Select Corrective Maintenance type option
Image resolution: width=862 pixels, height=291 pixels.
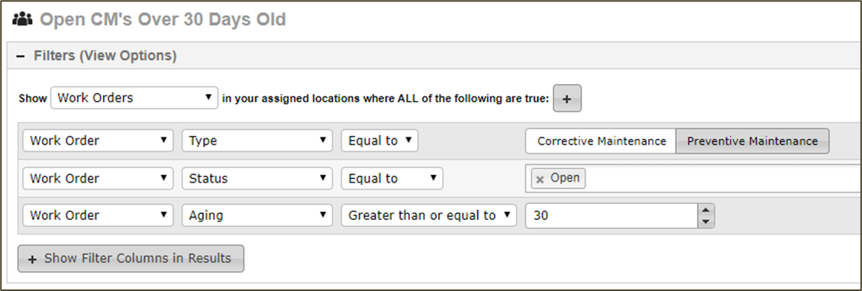(x=601, y=141)
